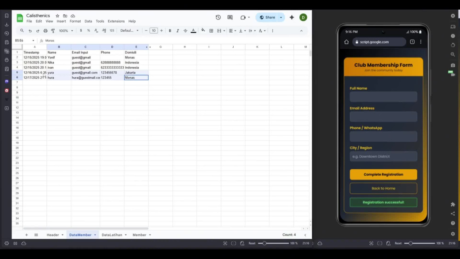The width and height of the screenshot is (460, 259).
Task: Open the borders tool
Action: (211, 30)
